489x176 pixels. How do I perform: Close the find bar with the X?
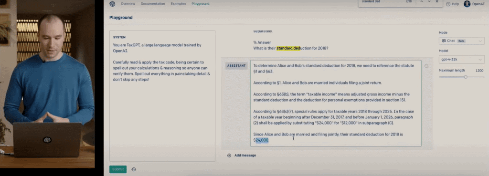(x=437, y=1)
